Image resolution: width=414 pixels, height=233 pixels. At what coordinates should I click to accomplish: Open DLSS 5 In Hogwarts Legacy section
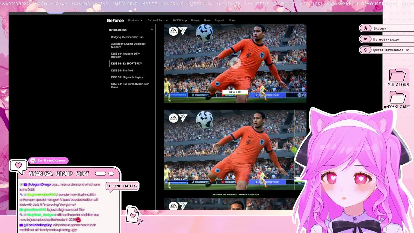(x=127, y=77)
